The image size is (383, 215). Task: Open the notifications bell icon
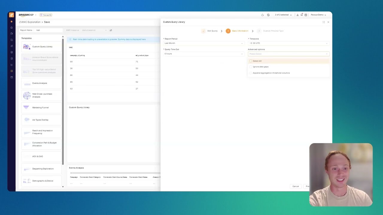pos(302,15)
